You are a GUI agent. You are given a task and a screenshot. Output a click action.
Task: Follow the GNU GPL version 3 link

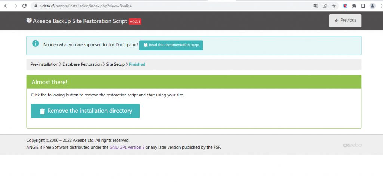point(127,147)
